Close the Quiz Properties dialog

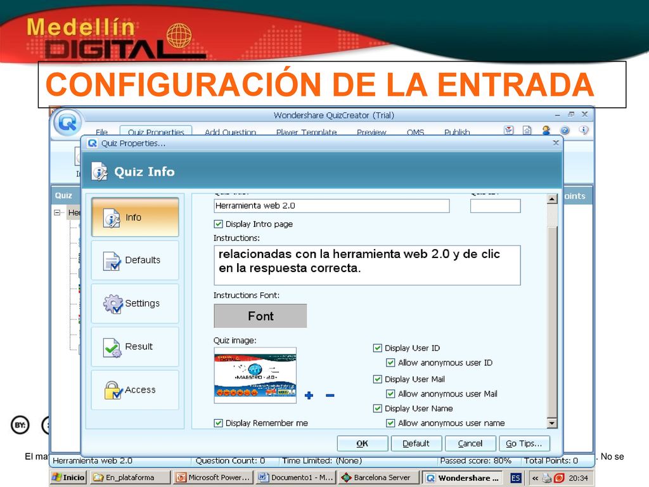pyautogui.click(x=555, y=143)
